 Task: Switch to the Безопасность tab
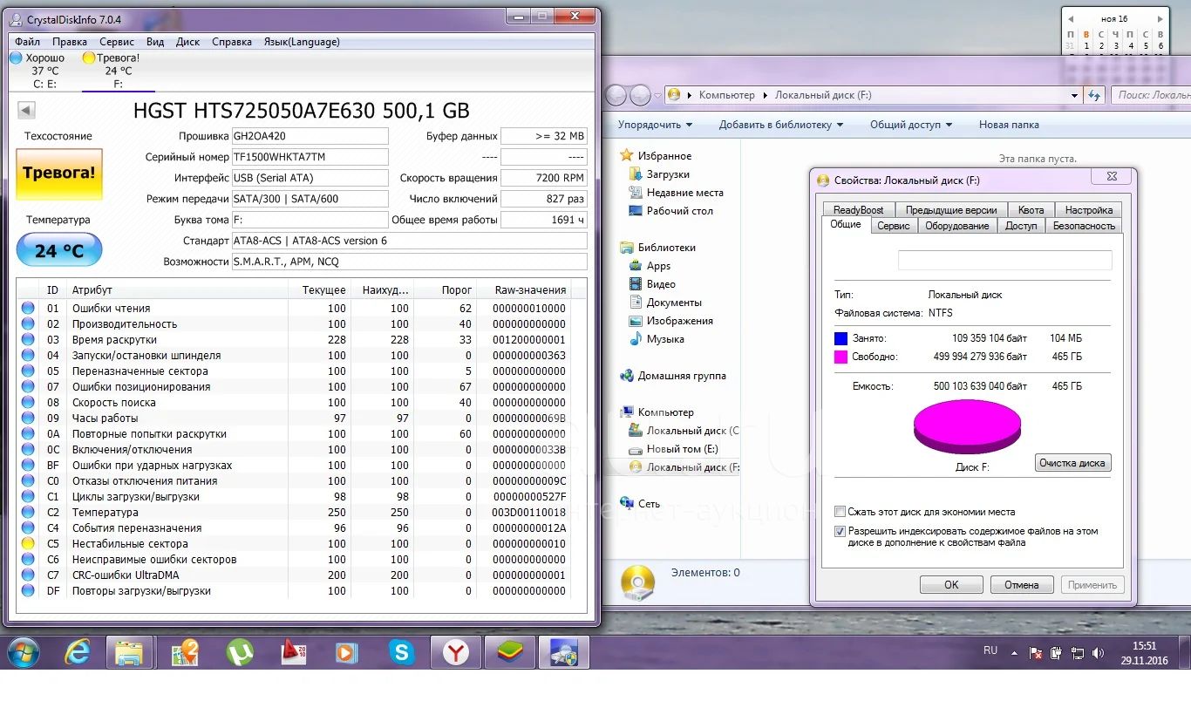tap(1084, 226)
